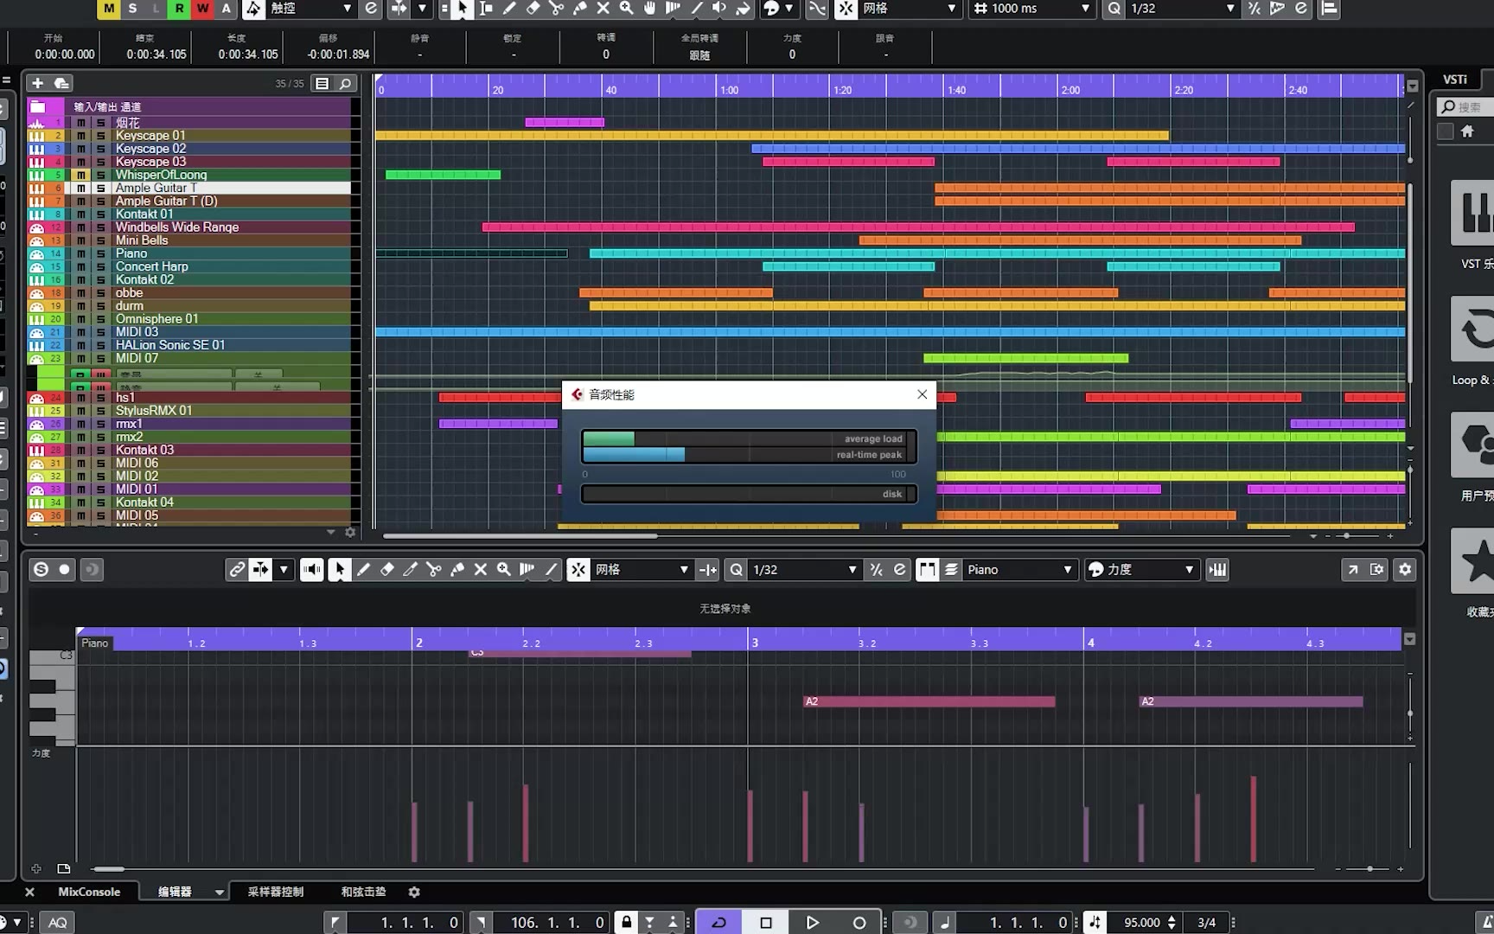Mute the Piano track
The image size is (1494, 934).
pos(81,253)
